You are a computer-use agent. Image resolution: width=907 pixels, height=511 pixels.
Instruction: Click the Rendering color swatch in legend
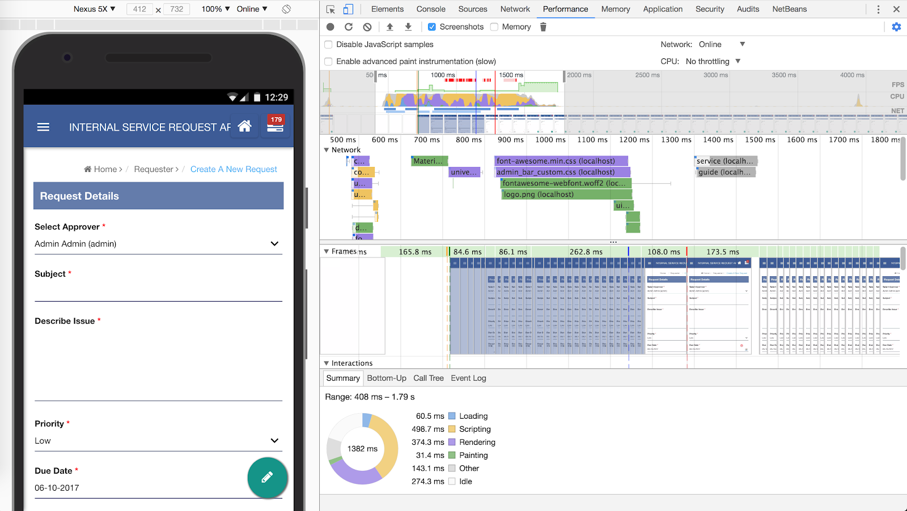452,442
